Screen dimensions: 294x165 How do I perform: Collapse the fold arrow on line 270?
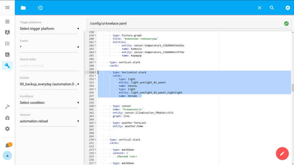tap(95, 140)
